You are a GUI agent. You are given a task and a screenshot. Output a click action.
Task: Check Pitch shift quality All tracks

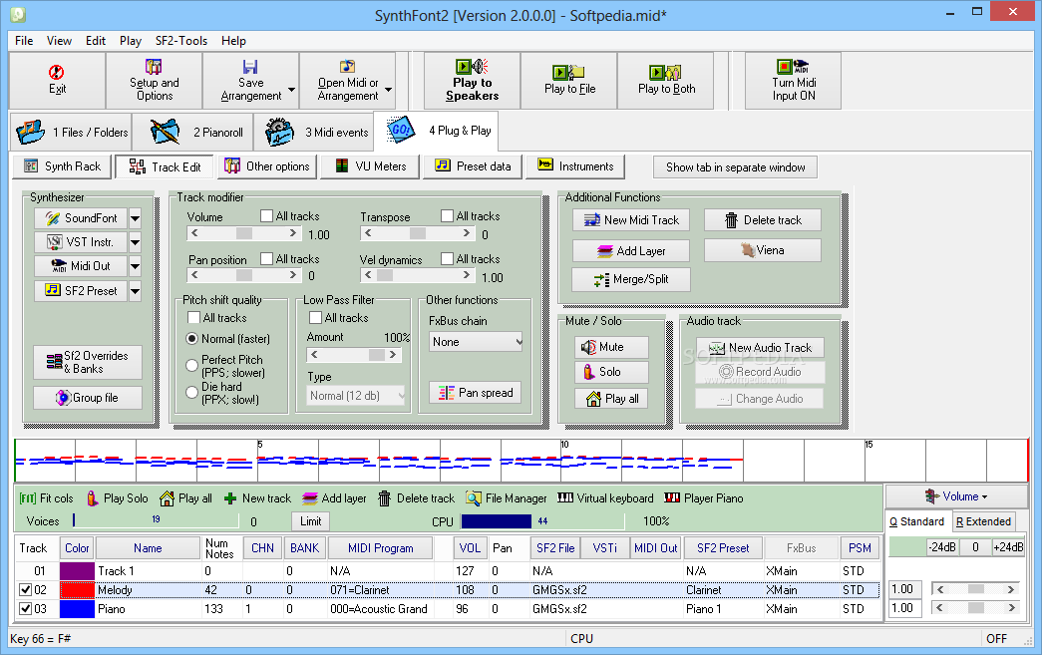tap(194, 318)
